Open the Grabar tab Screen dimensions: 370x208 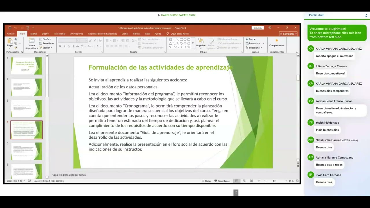tap(125, 34)
